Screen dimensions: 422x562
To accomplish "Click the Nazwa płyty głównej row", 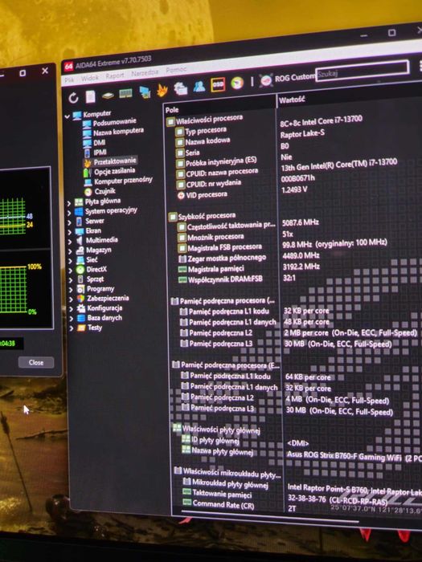I will [222, 451].
